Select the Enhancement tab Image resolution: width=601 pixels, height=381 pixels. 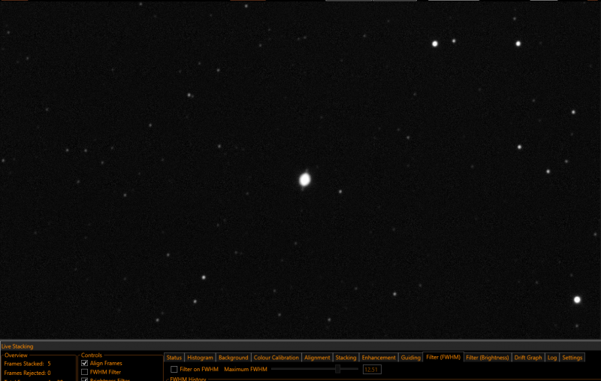coord(379,358)
